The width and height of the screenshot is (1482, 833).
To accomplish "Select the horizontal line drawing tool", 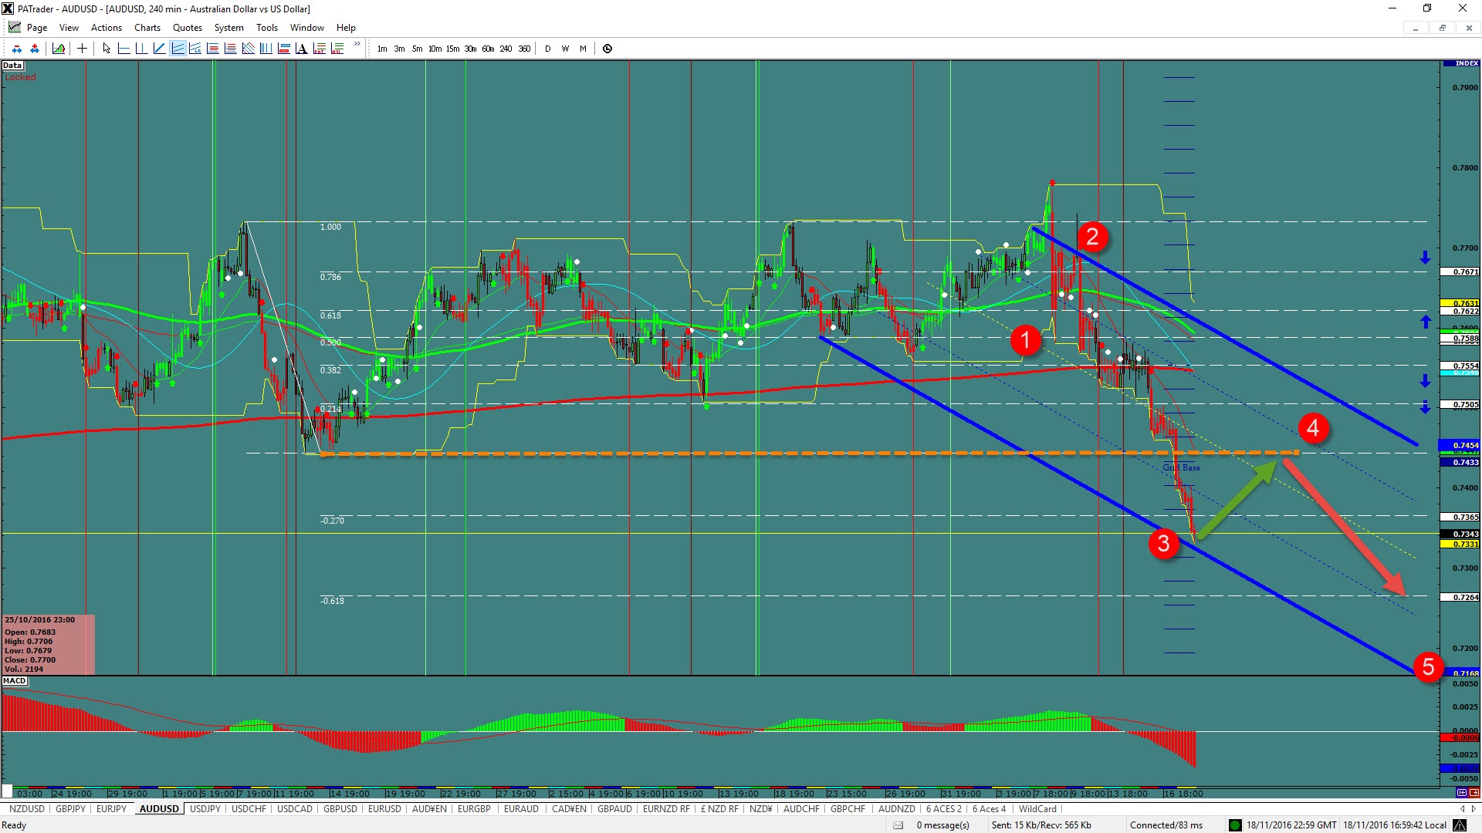I will (x=123, y=49).
